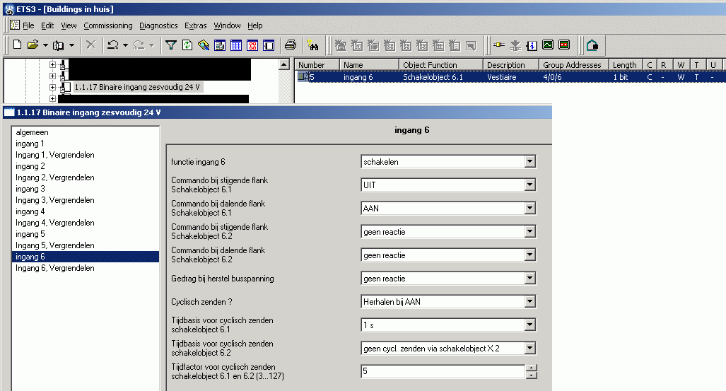Click the Undo arrow icon
The width and height of the screenshot is (726, 391).
(112, 45)
